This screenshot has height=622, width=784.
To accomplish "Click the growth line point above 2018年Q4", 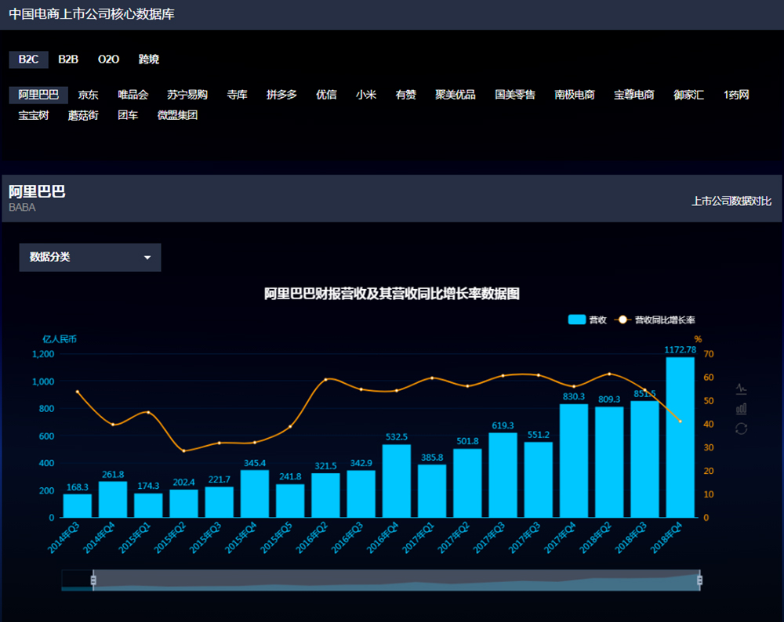I will tap(680, 421).
